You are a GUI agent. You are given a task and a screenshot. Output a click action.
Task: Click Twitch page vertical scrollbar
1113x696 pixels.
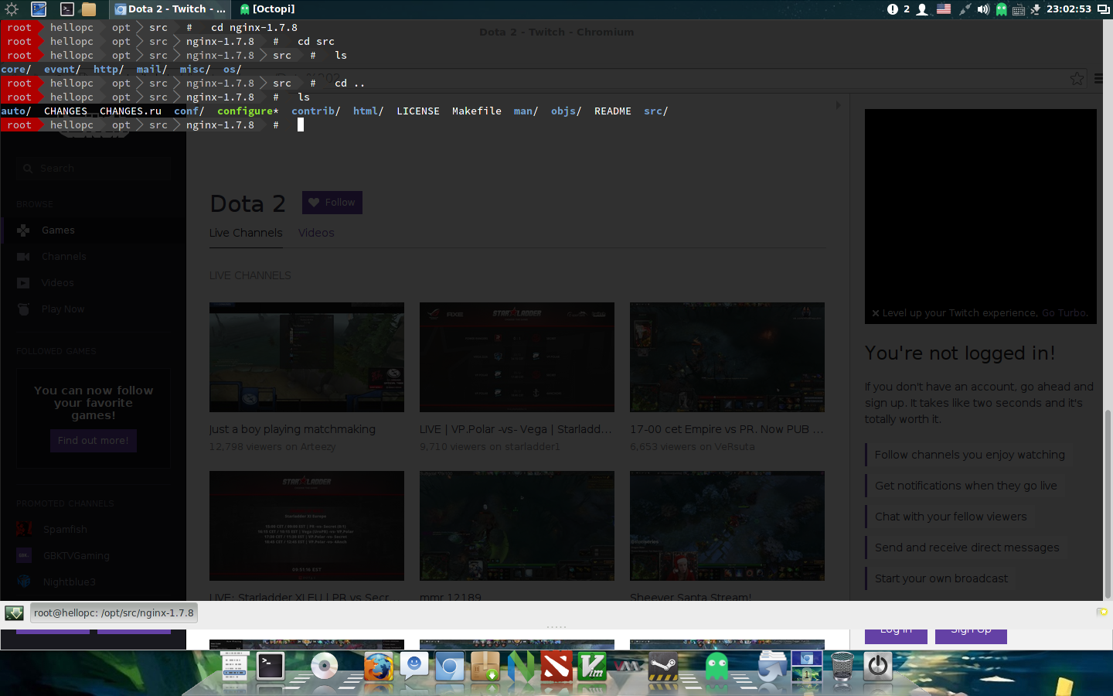click(x=1108, y=504)
